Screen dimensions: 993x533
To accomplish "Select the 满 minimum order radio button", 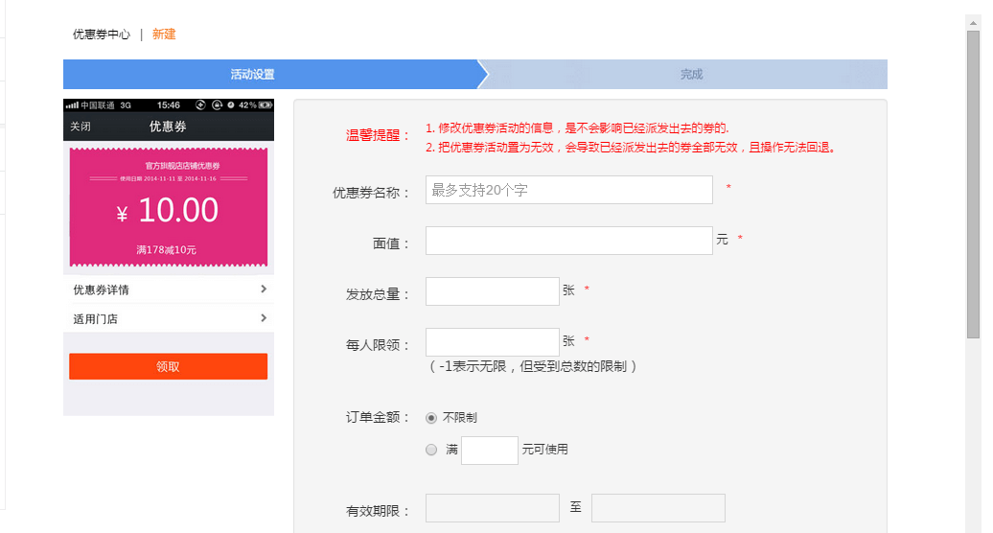I will [x=431, y=450].
